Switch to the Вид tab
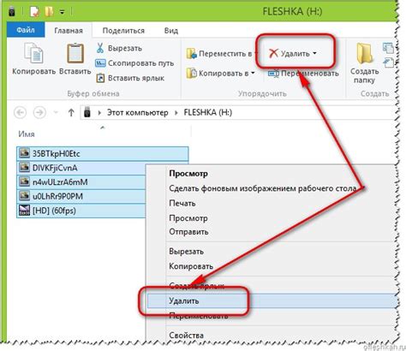 (x=171, y=31)
